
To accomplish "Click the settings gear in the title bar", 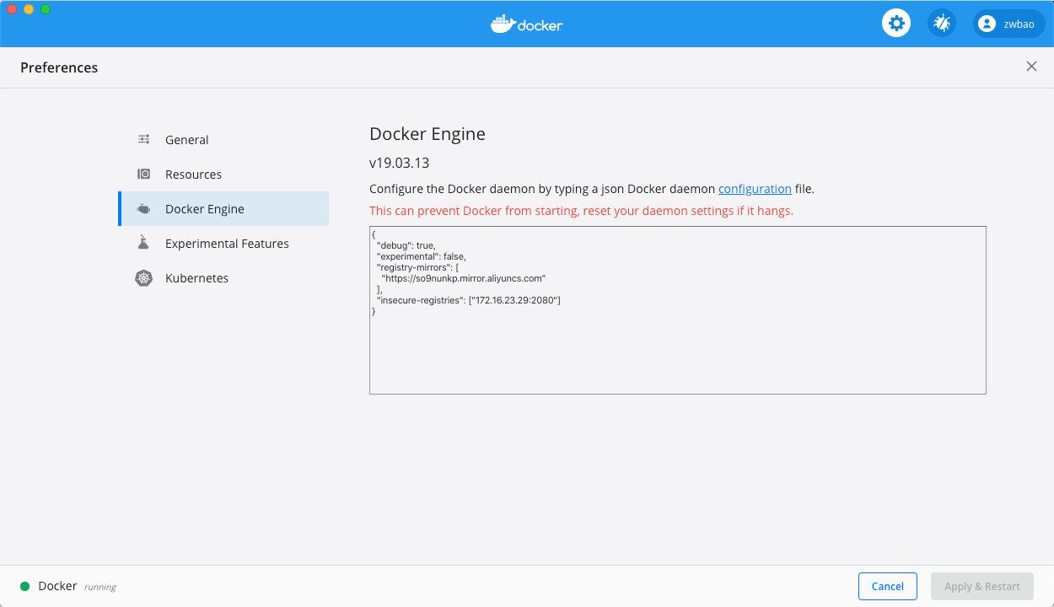I will 896,23.
